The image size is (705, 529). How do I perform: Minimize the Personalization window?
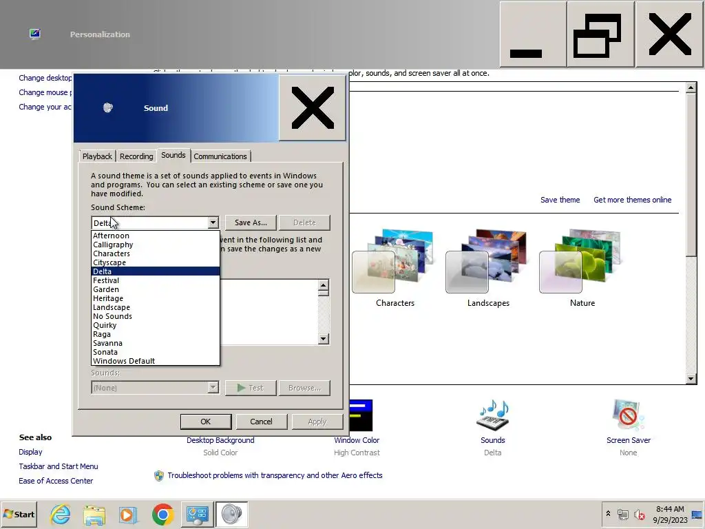pos(533,34)
